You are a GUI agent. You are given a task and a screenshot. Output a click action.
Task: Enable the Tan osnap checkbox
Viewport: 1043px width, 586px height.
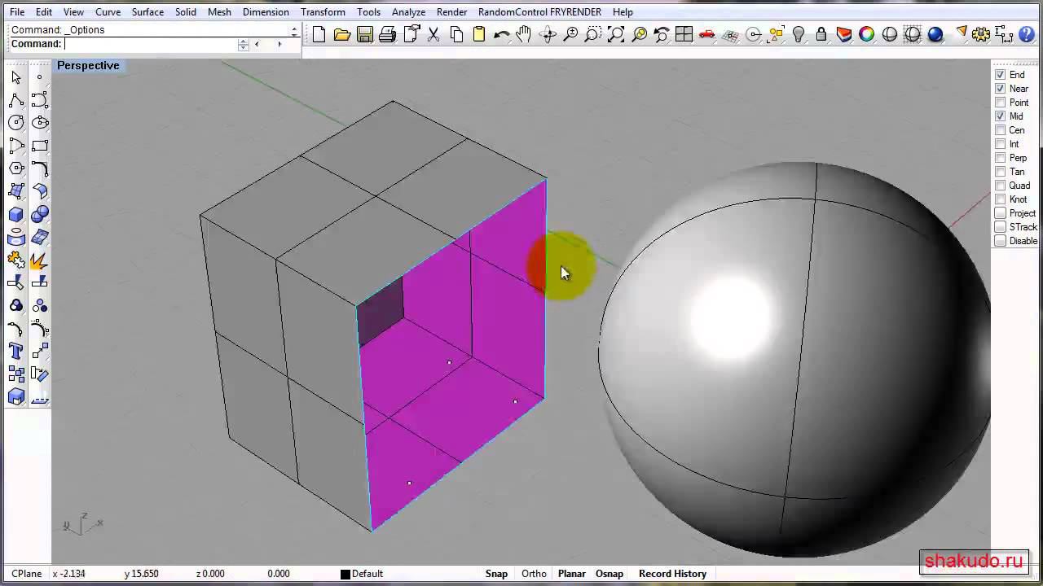(x=1001, y=172)
